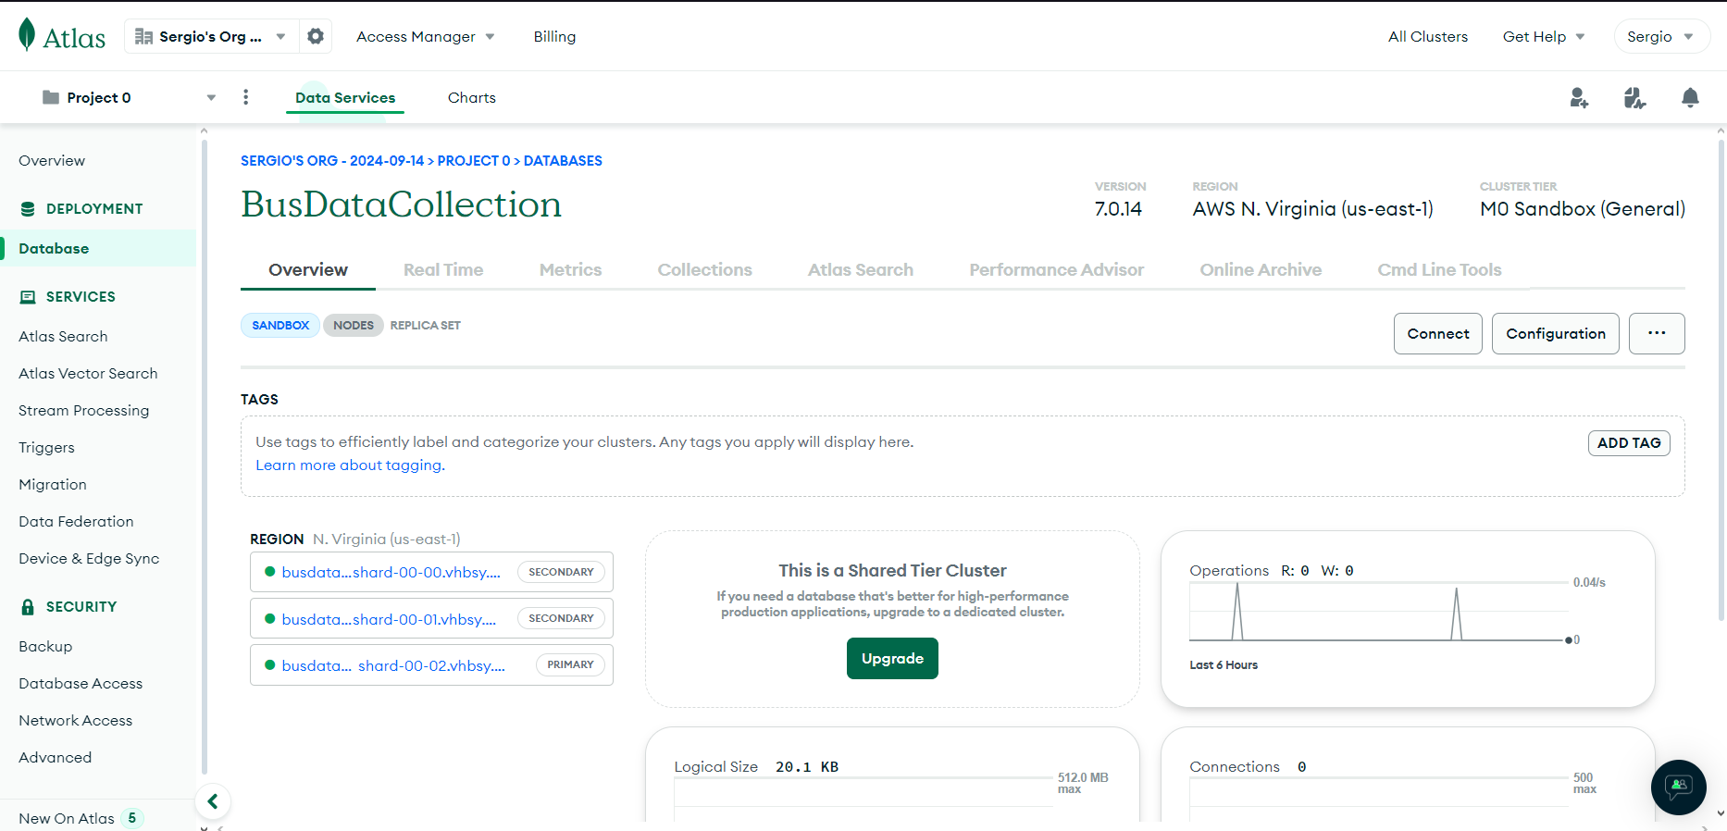Open Triggers in the sidebar
This screenshot has width=1727, height=831.
tap(46, 447)
